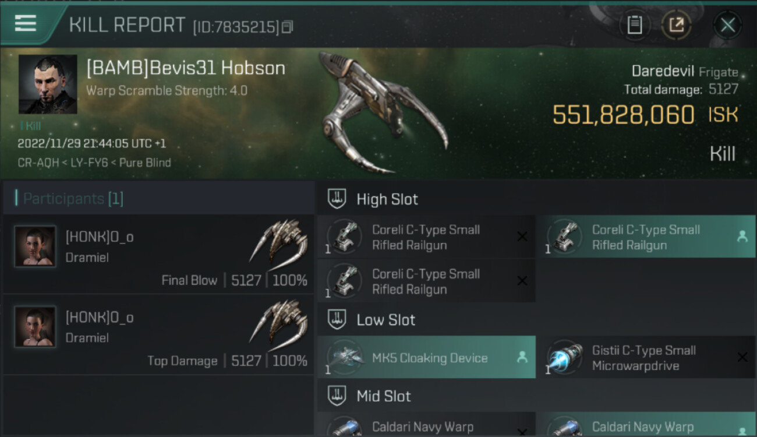Image resolution: width=757 pixels, height=437 pixels.
Task: Open the clipboard icon in the header
Action: pos(634,25)
